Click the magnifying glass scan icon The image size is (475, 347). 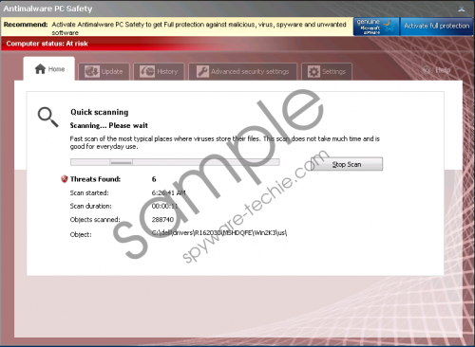pos(47,118)
